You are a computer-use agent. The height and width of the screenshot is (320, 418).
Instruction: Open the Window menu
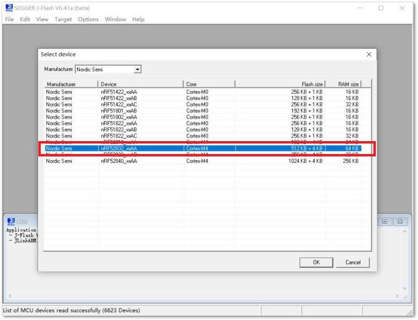tap(116, 20)
